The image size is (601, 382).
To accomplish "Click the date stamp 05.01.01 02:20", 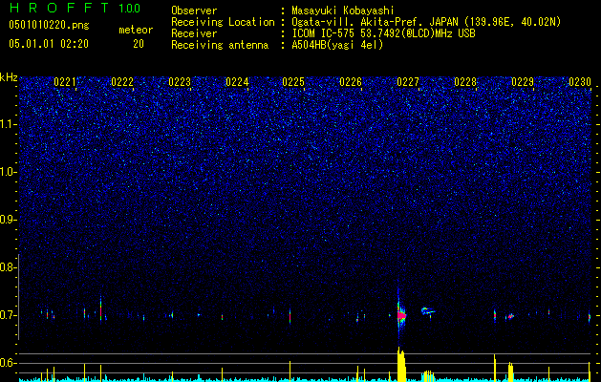I will [x=49, y=44].
